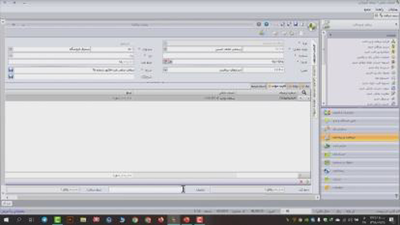Select the third item in sidebar tree list
This screenshot has width=400, height=225.
click(x=380, y=52)
